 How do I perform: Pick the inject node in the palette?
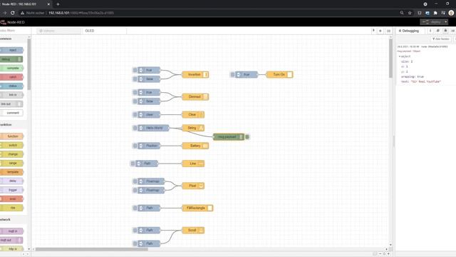pos(11,50)
